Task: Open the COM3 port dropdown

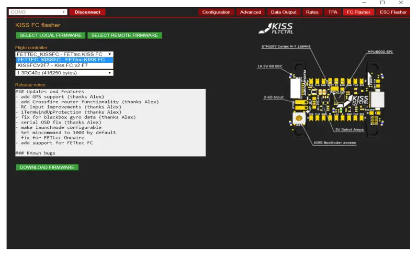Action: point(38,12)
